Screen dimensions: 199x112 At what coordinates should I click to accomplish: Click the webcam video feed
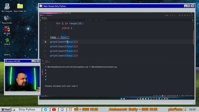point(22,79)
